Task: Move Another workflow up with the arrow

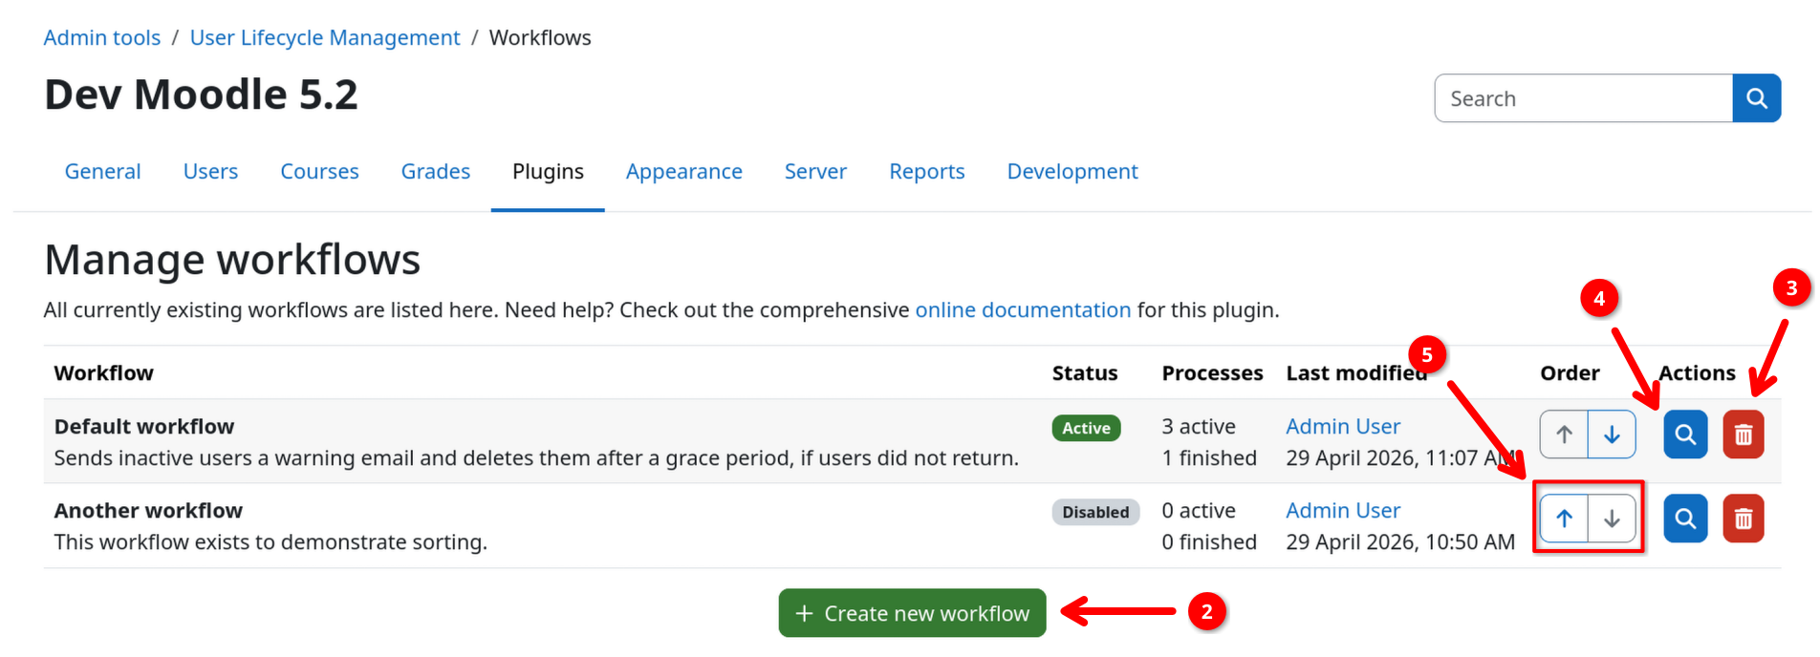Action: pyautogui.click(x=1564, y=519)
